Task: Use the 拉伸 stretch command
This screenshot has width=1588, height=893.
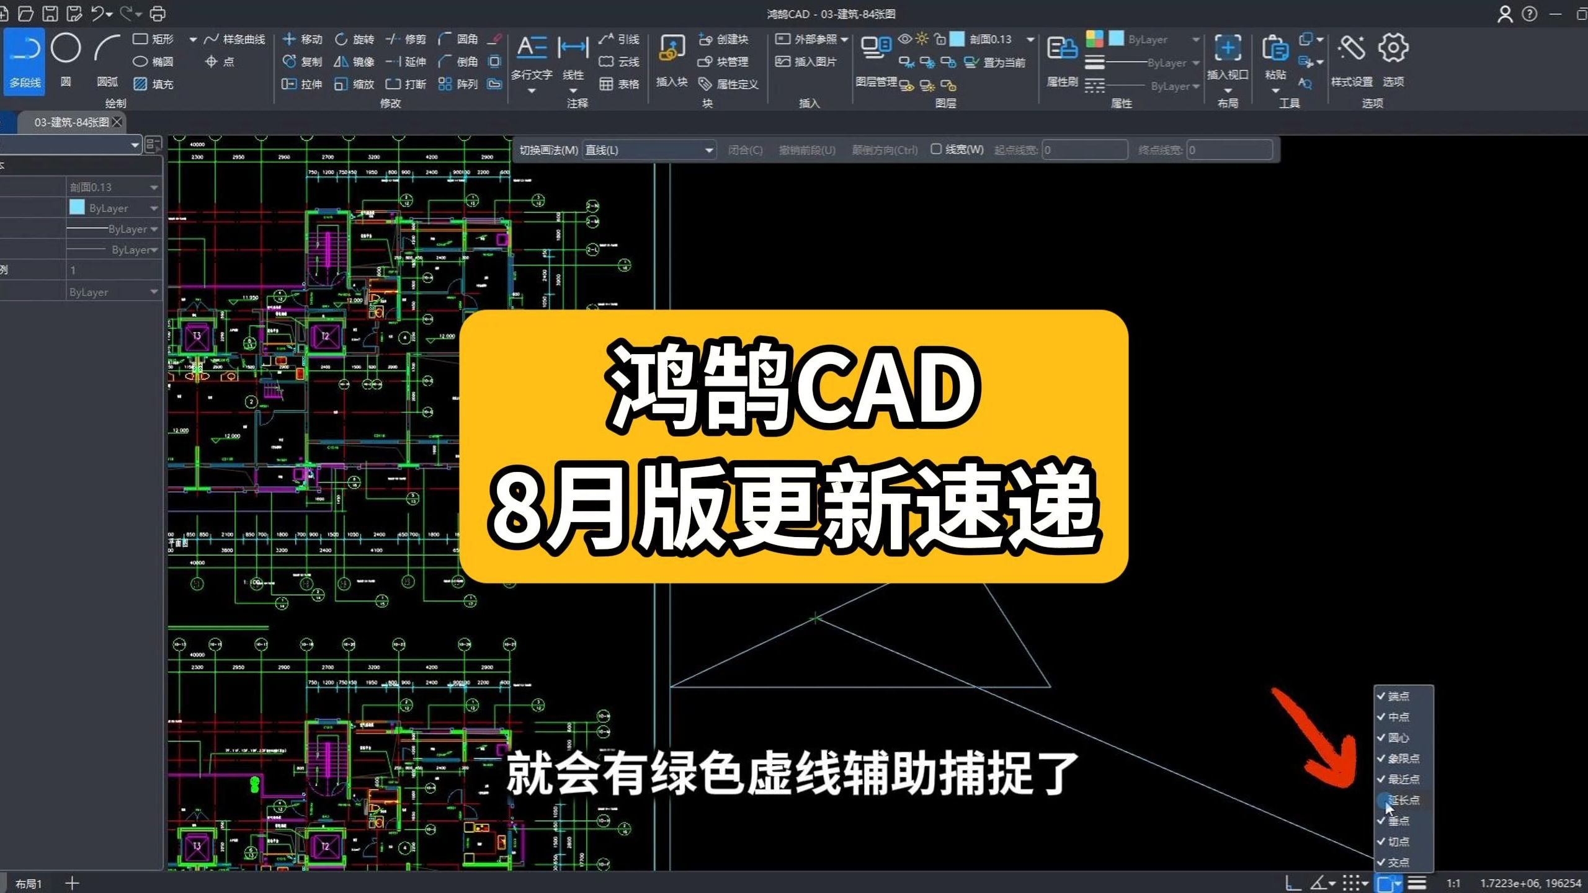Action: click(x=302, y=84)
